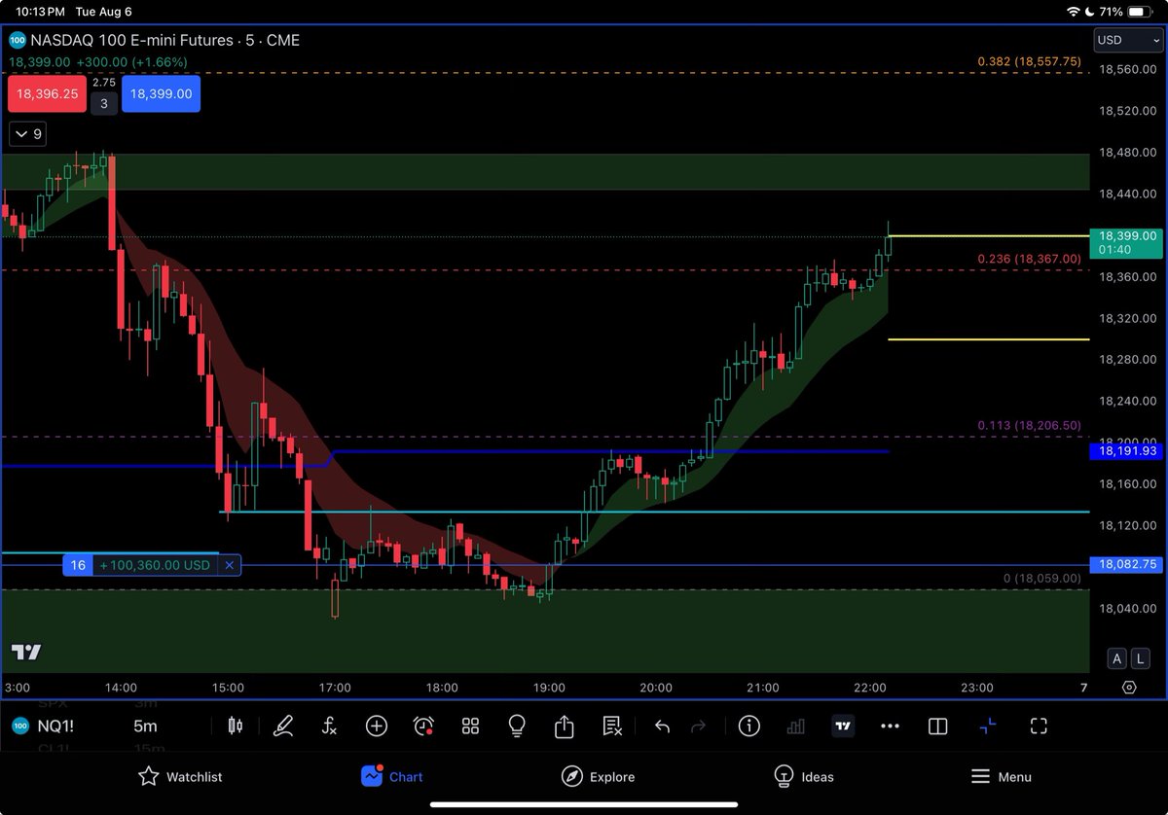Image resolution: width=1168 pixels, height=815 pixels.
Task: Tap the plus add-symbol compare icon
Action: click(x=377, y=726)
